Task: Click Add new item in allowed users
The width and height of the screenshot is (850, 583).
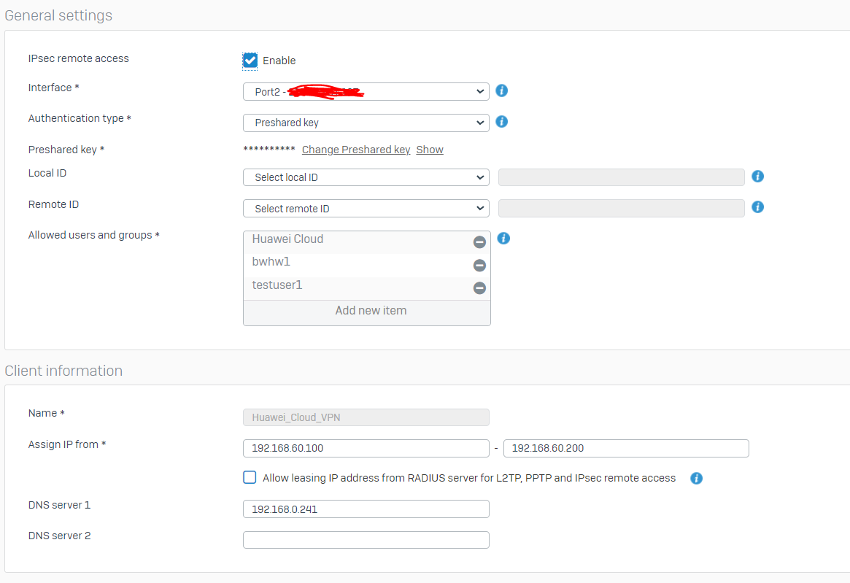Action: 371,311
